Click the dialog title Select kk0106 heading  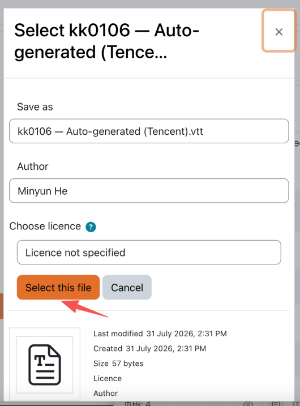pyautogui.click(x=106, y=41)
